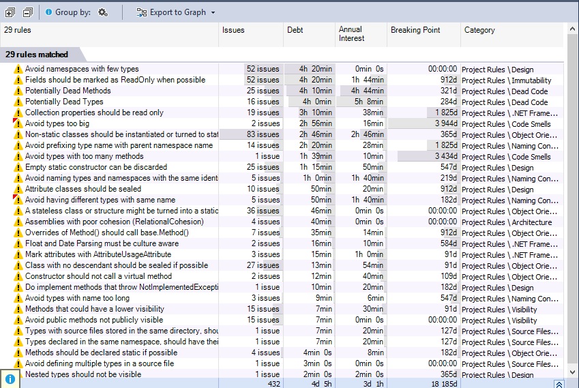
Task: Select rule Avoid naming types and namespaces with same identifier
Action: [x=121, y=178]
